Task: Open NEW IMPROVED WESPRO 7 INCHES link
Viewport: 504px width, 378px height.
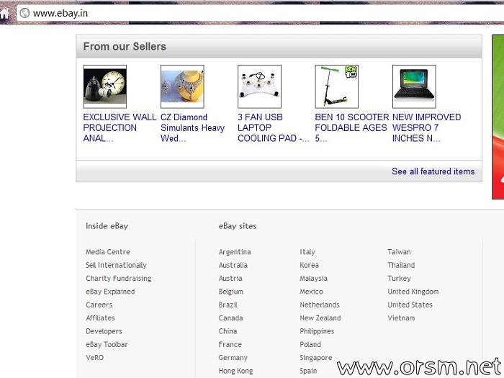Action: [x=426, y=127]
